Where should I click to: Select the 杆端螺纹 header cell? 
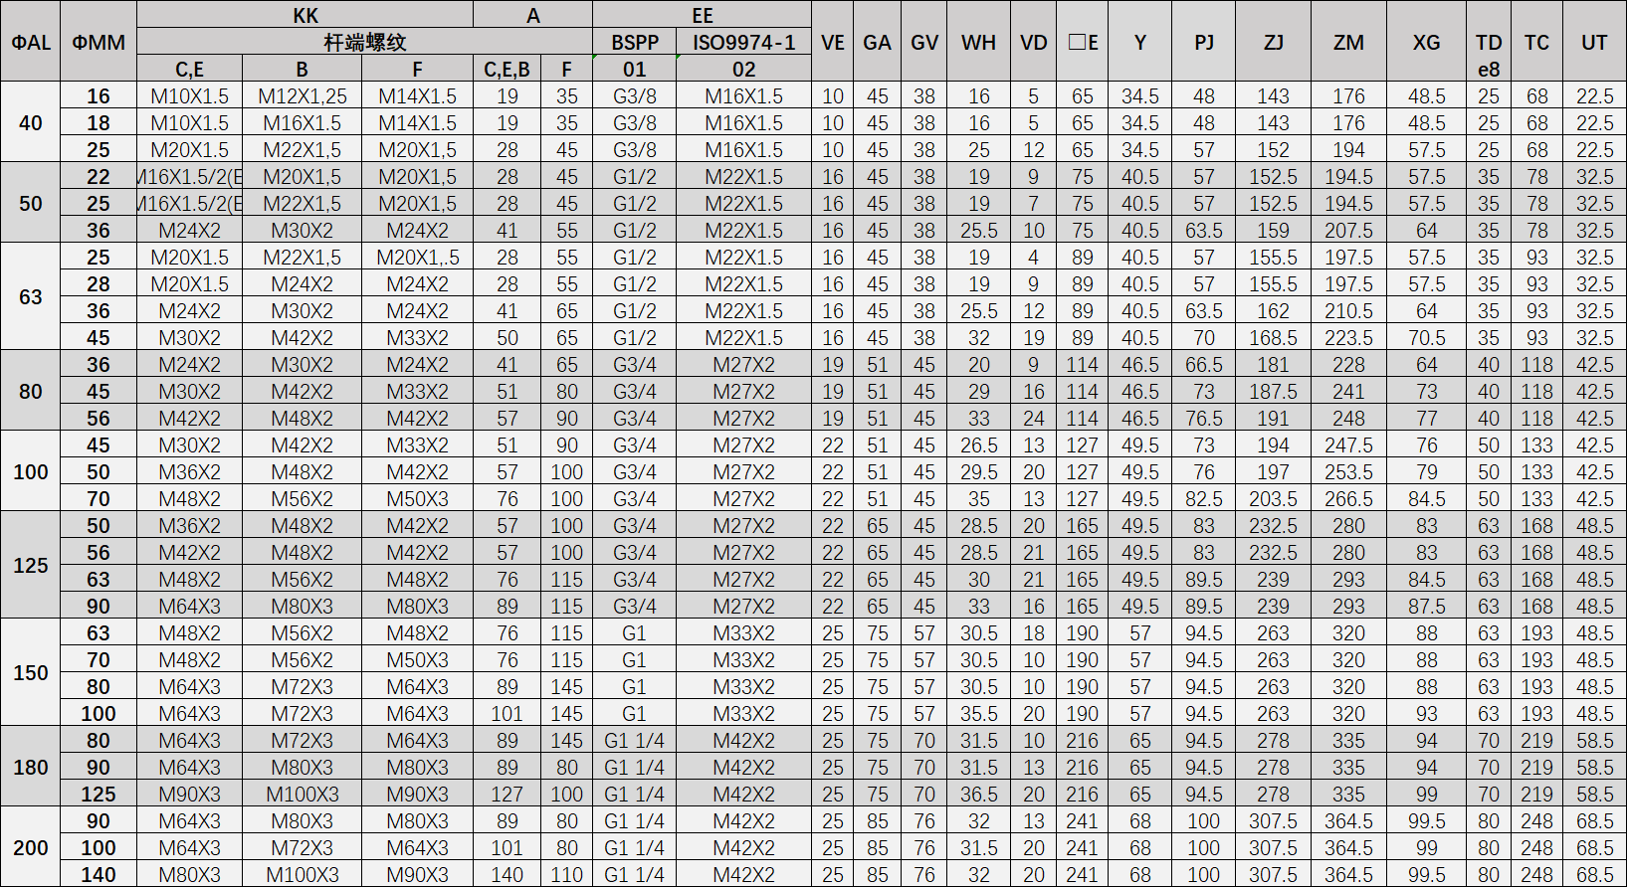tap(364, 42)
